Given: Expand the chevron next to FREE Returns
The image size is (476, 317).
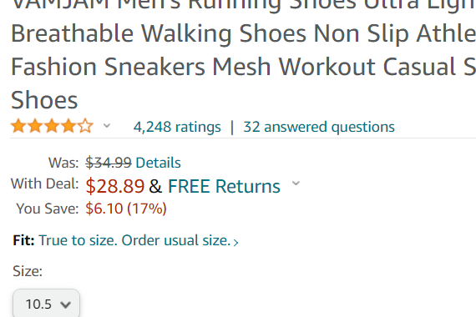Looking at the screenshot, I should (x=296, y=184).
